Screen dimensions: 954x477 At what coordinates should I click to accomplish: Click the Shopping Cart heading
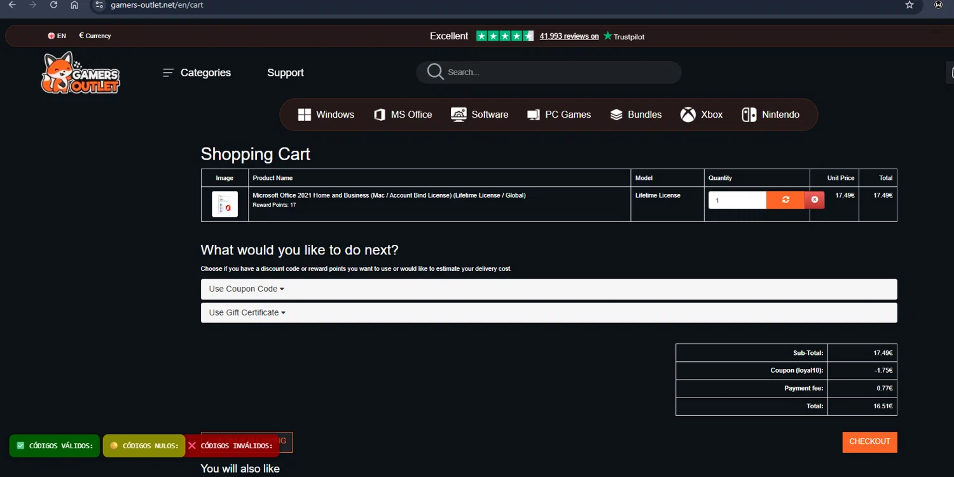256,154
